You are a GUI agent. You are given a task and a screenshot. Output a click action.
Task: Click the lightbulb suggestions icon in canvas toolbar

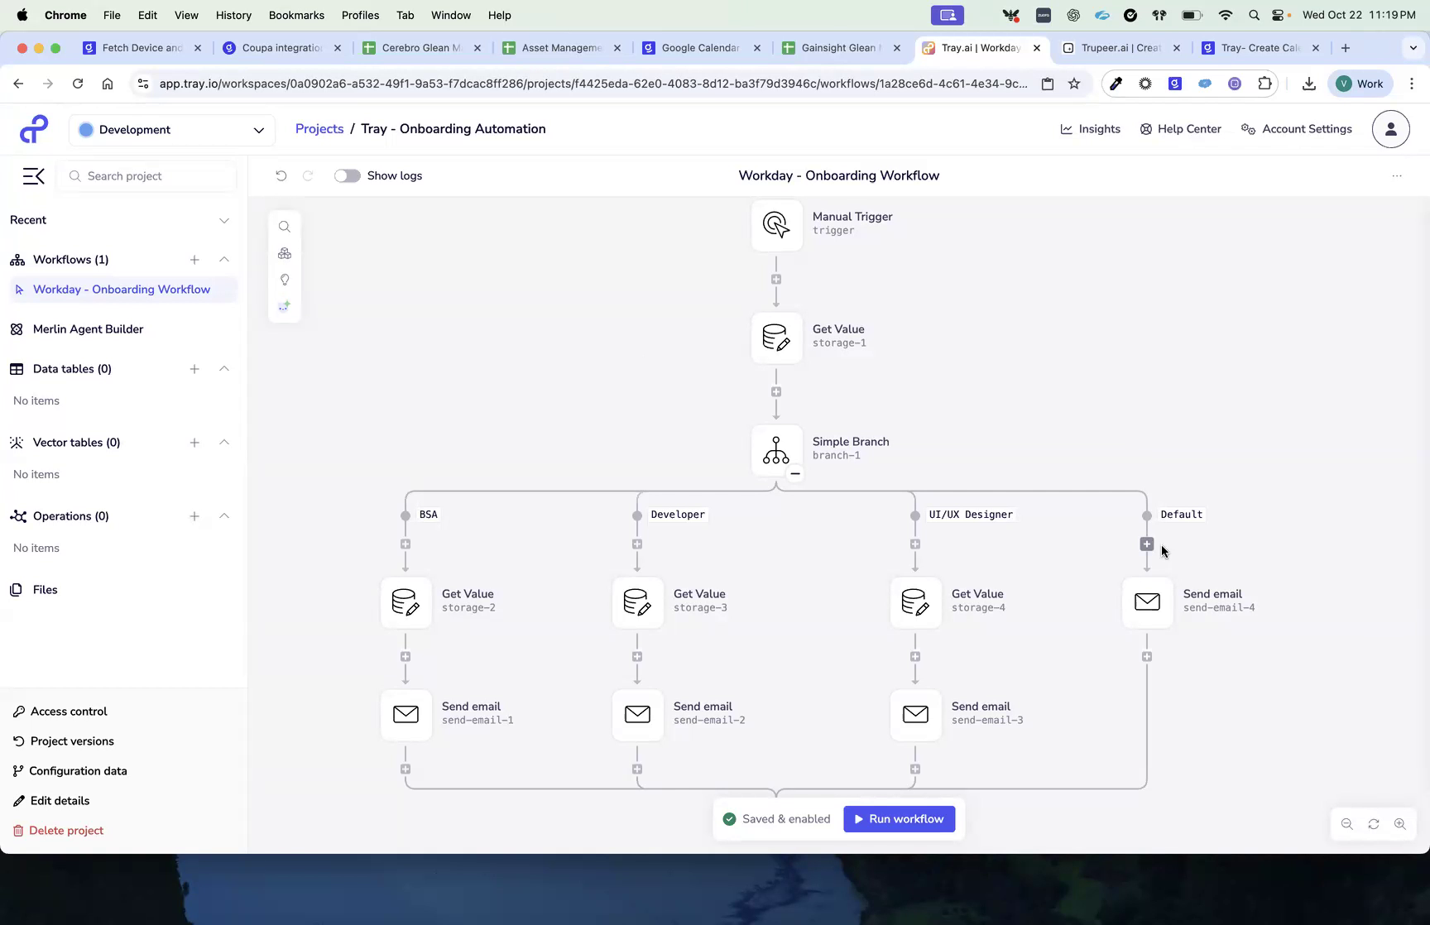coord(285,280)
